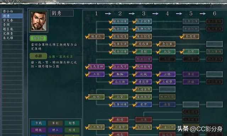Choose the 隨軍參謀 technology node
The width and height of the screenshot is (227, 136).
(x=120, y=44)
